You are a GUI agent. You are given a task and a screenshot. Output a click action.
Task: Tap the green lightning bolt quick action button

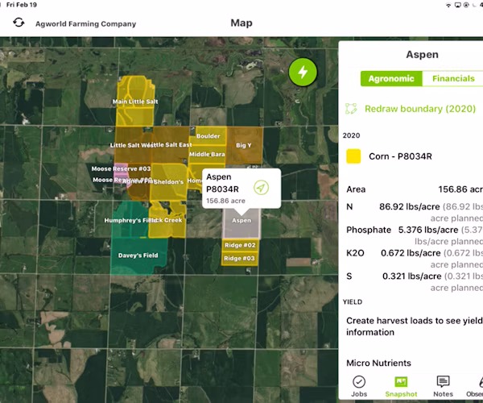(303, 73)
